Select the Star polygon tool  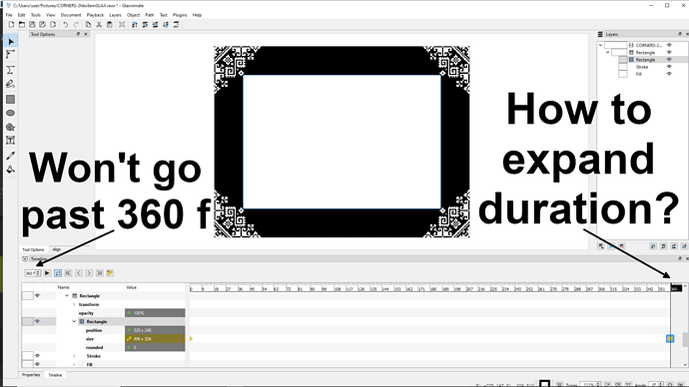[11, 127]
